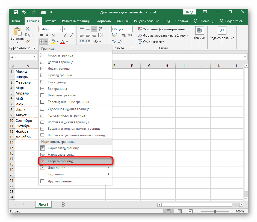257x222 pixels.
Task: Click the Format Painter brush icon
Action: click(x=28, y=41)
